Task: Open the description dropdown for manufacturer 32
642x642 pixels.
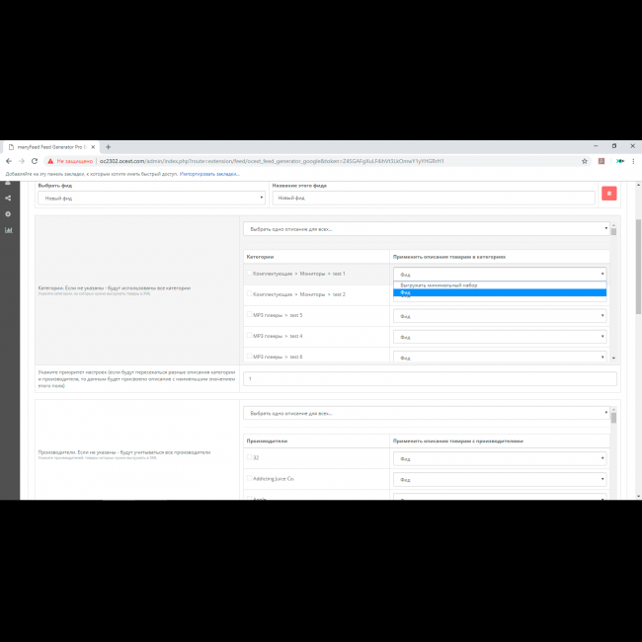Action: tap(500, 458)
